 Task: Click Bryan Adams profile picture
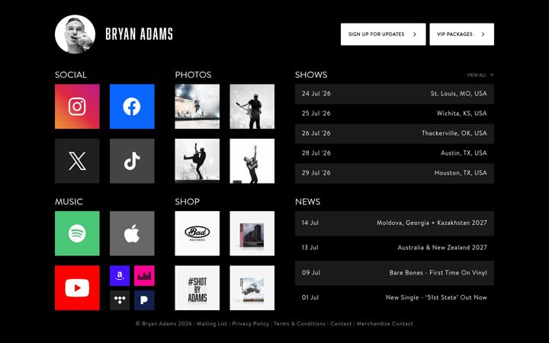click(x=75, y=34)
